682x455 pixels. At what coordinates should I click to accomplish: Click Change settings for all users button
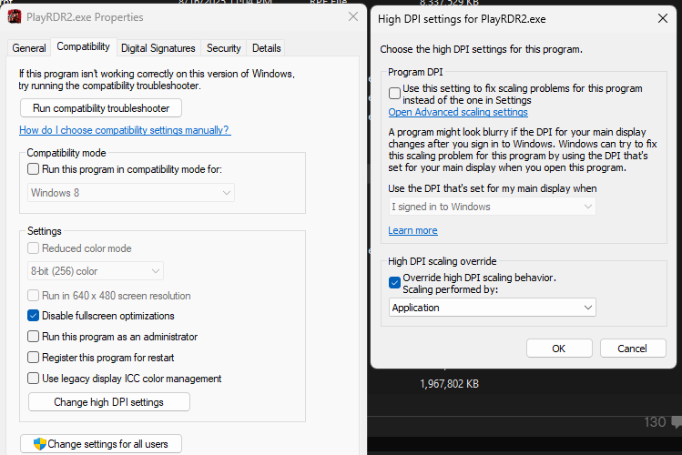pos(101,444)
